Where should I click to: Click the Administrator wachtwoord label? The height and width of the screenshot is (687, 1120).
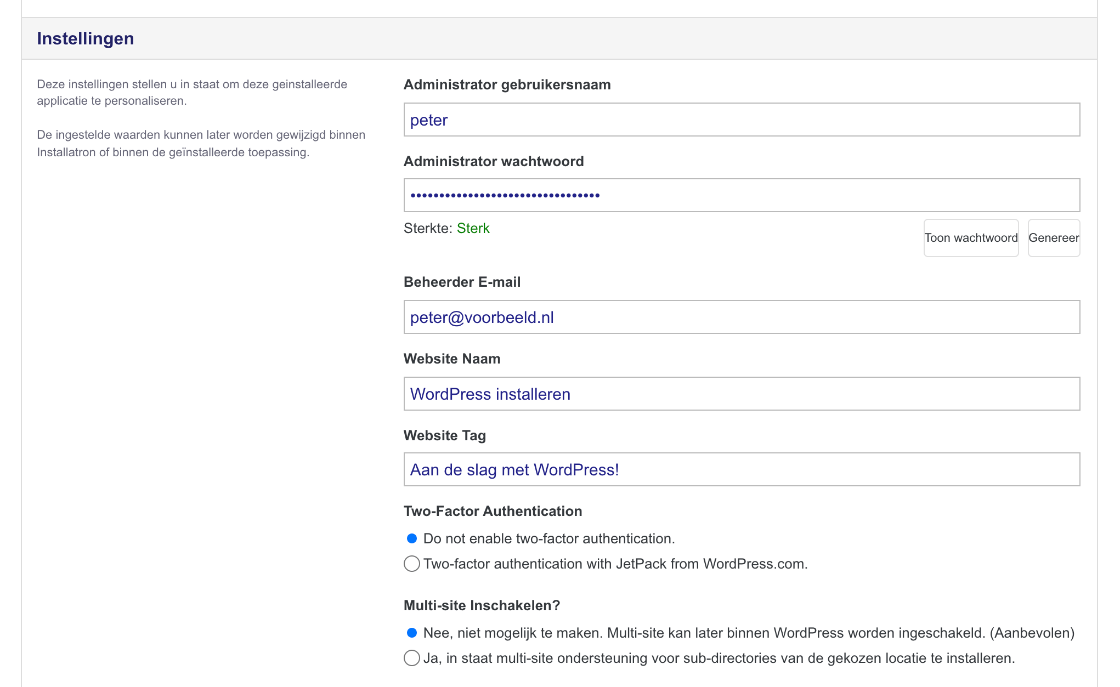point(494,161)
